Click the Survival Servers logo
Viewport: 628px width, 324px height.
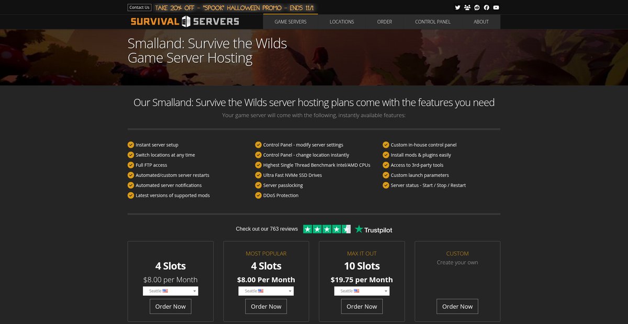pyautogui.click(x=185, y=21)
